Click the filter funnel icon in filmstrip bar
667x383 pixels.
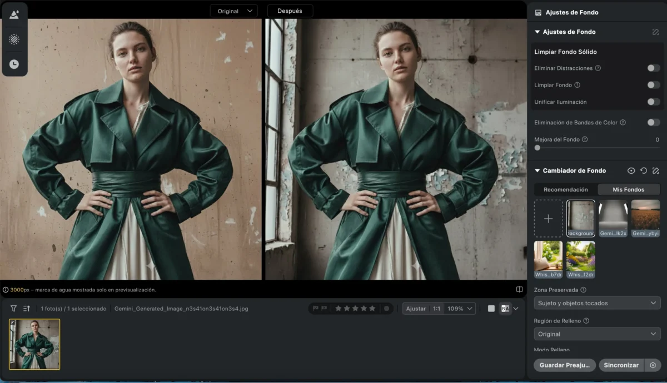tap(13, 309)
